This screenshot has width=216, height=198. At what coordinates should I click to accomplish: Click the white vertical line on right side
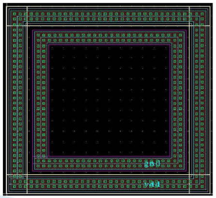tap(189, 100)
